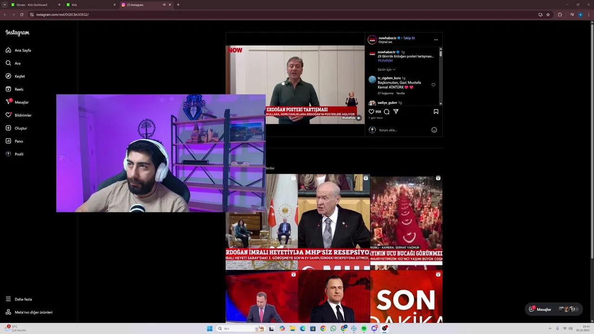Viewport: 594px width, 334px height.
Task: Open the reel's comment icon
Action: point(387,111)
